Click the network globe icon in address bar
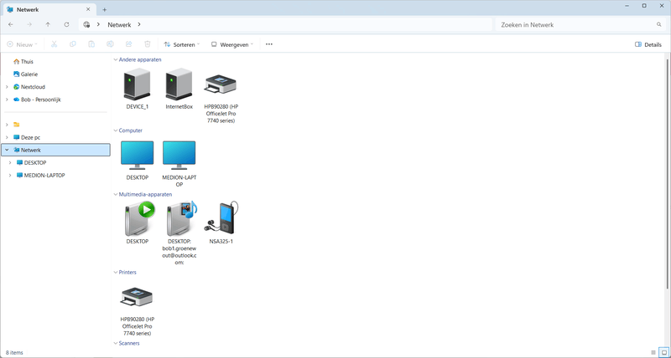Image resolution: width=671 pixels, height=358 pixels. [x=87, y=25]
